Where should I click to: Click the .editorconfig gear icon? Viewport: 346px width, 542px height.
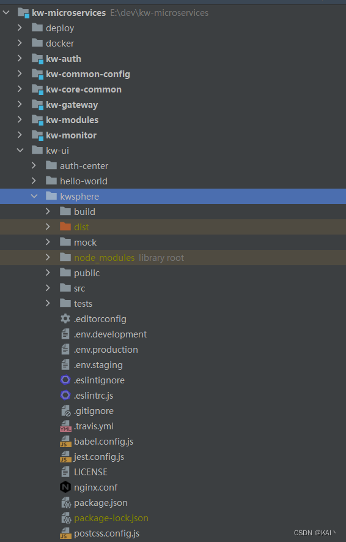[65, 318]
